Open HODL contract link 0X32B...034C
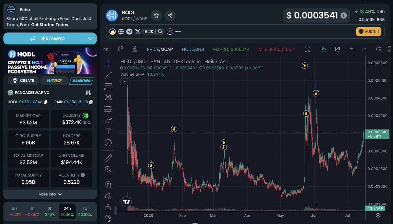The height and width of the screenshot is (224, 393). [x=31, y=102]
